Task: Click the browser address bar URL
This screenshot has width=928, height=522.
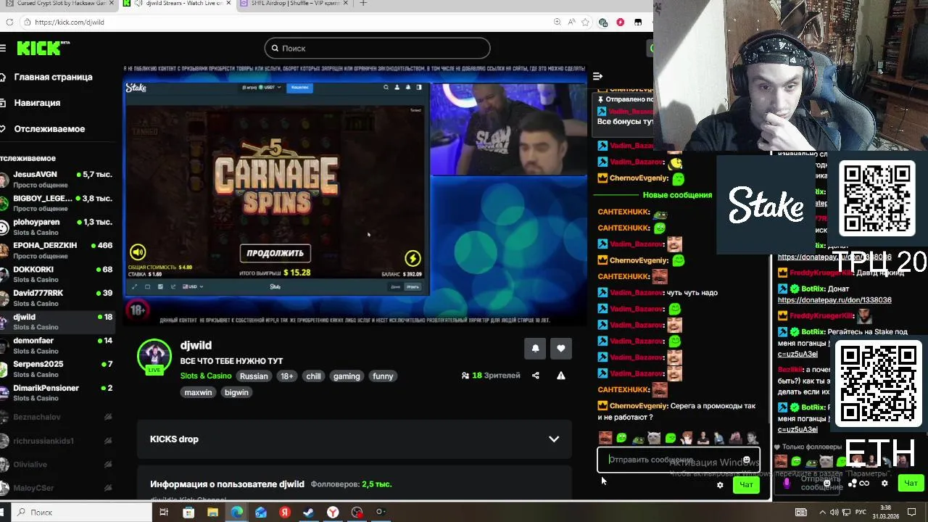Action: click(70, 22)
